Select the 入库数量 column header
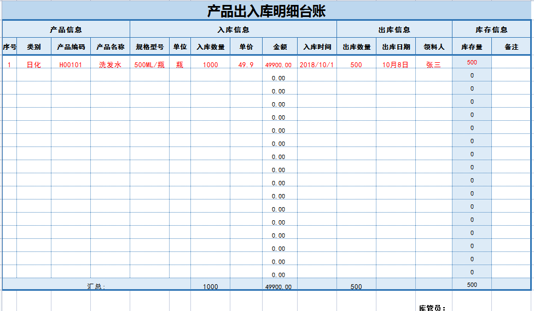 coord(211,46)
